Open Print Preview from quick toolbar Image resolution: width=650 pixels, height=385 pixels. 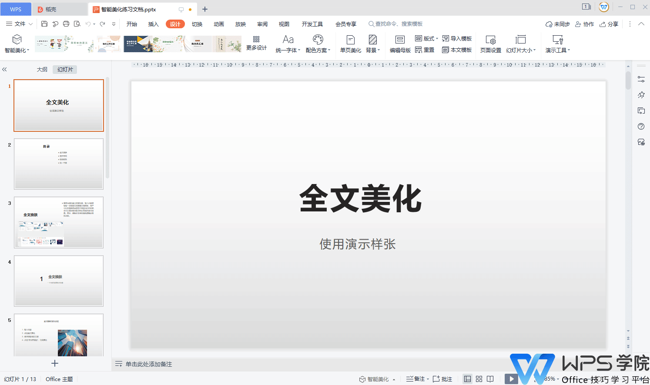(x=77, y=24)
